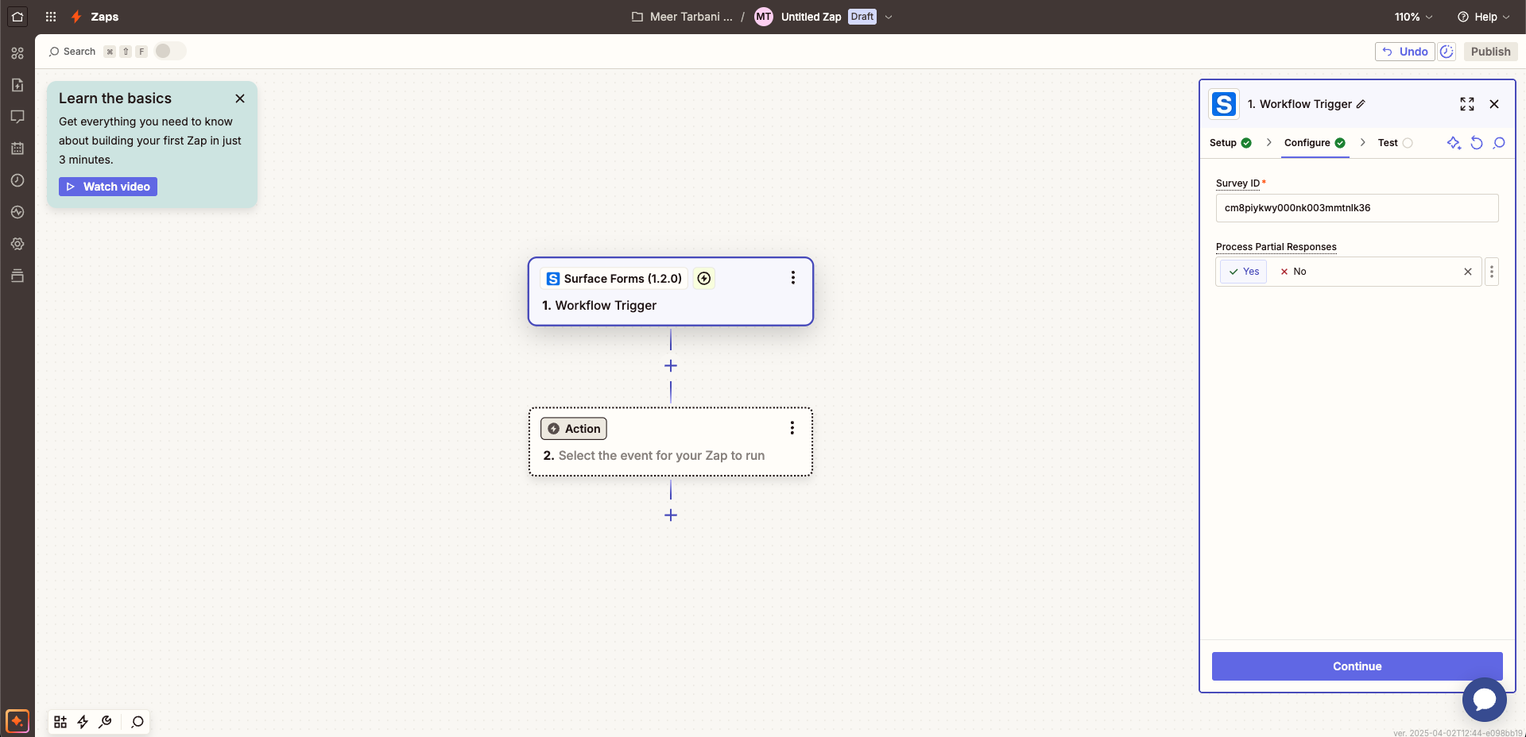Image resolution: width=1526 pixels, height=737 pixels.
Task: Click the Undo button
Action: (1404, 52)
